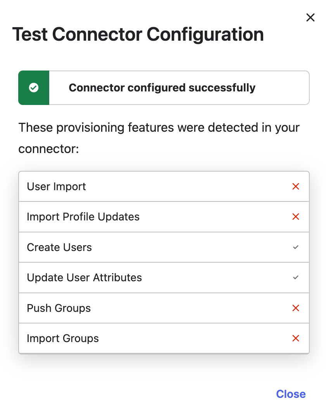This screenshot has width=326, height=418.
Task: Select the Update User Attributes row label
Action: pyautogui.click(x=84, y=277)
